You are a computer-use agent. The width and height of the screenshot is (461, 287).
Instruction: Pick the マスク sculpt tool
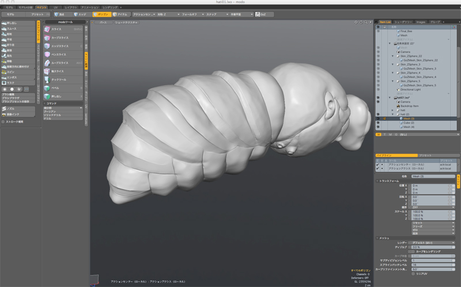pos(18,83)
